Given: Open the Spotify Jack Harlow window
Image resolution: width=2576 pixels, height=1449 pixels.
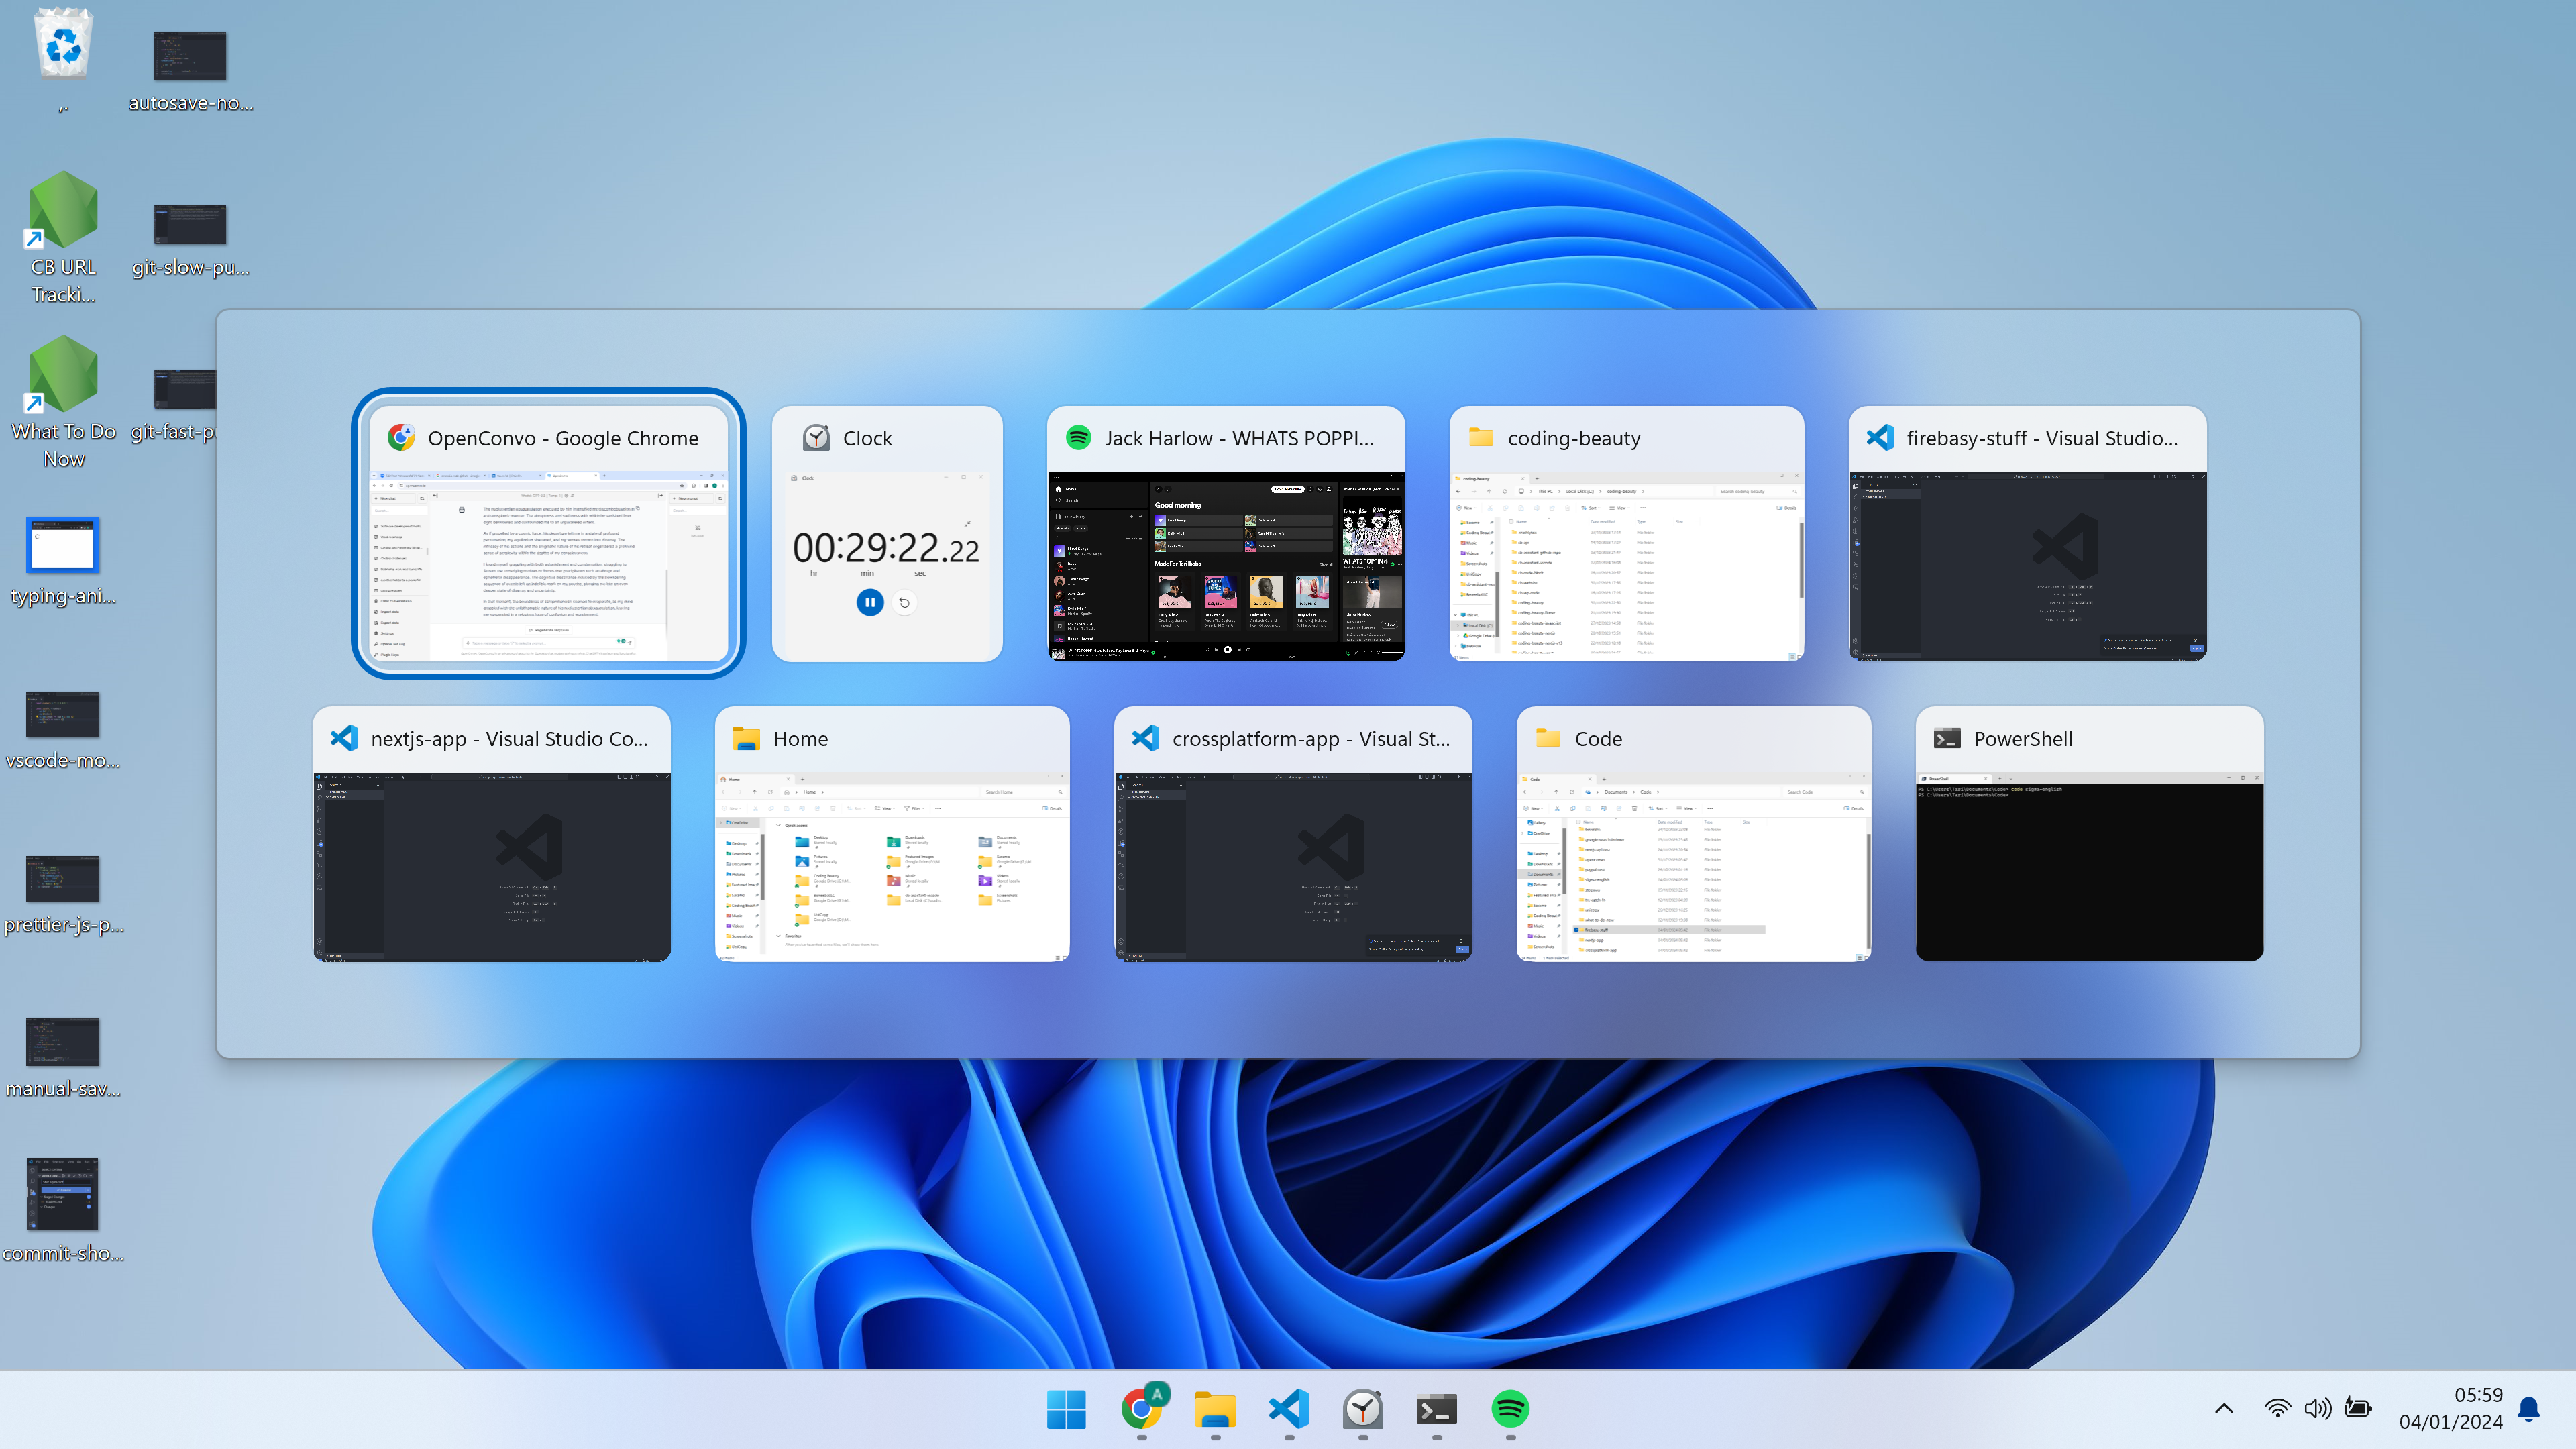Looking at the screenshot, I should coord(1225,533).
